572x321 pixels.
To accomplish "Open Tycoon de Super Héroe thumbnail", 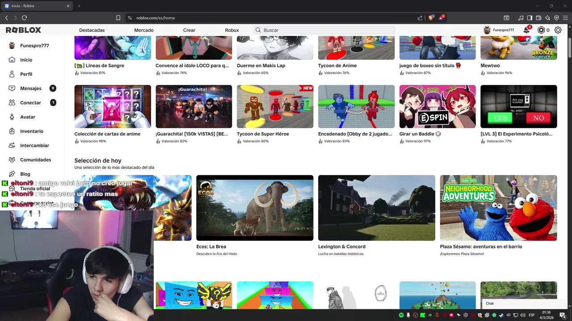I will [275, 107].
